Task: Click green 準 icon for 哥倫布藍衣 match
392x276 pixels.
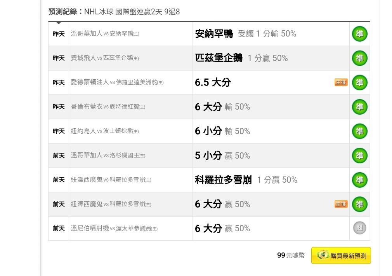Action: (359, 107)
